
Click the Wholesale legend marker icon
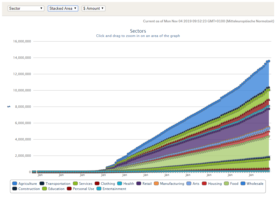click(x=243, y=184)
